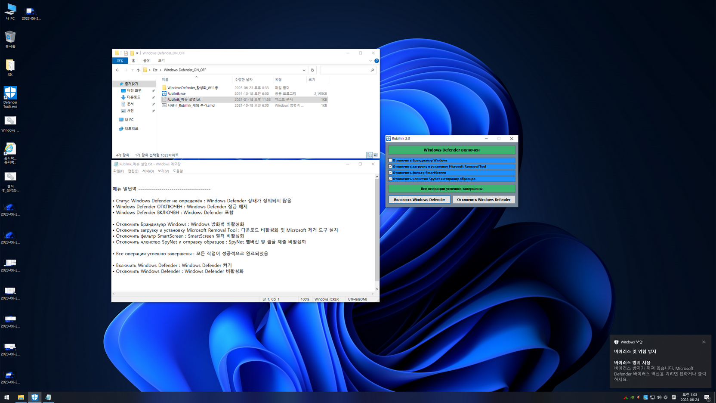
Task: Click Включить Windows Defender button
Action: pos(420,200)
